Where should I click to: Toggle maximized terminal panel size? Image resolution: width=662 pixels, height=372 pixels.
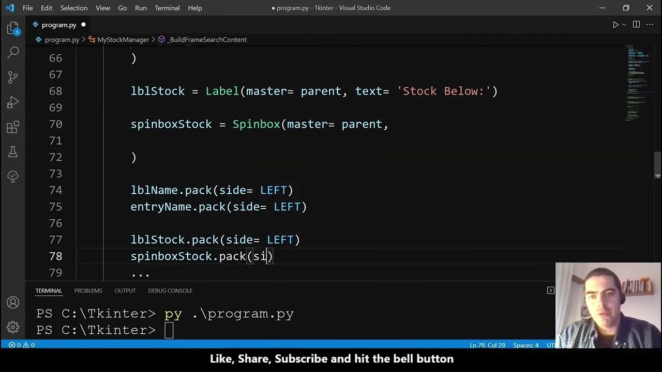(x=551, y=290)
